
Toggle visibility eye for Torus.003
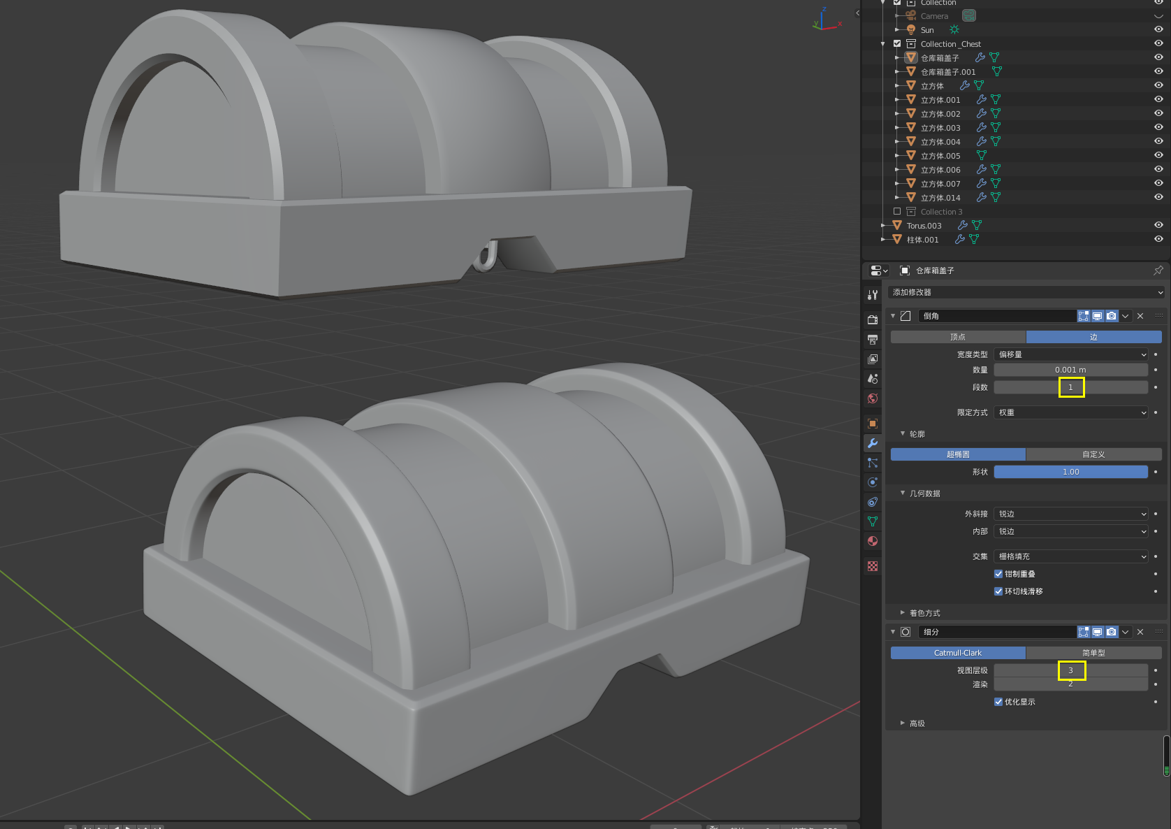point(1158,225)
